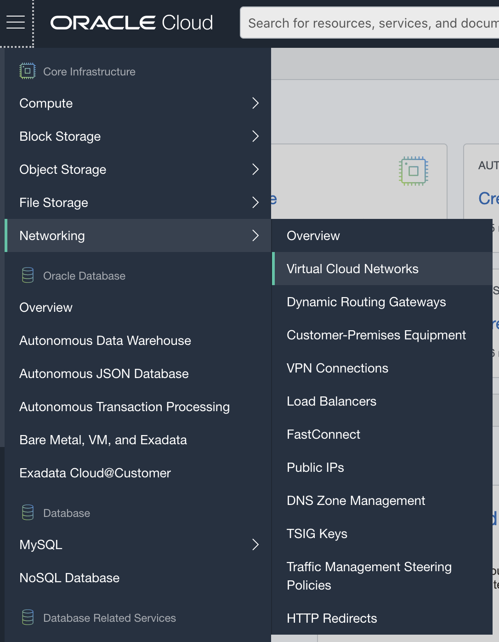Viewport: 499px width, 642px height.
Task: Open Autonomous Transaction Processing
Action: 138,407
